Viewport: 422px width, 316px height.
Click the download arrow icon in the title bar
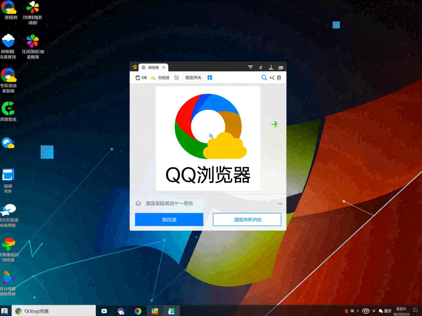[x=271, y=67]
